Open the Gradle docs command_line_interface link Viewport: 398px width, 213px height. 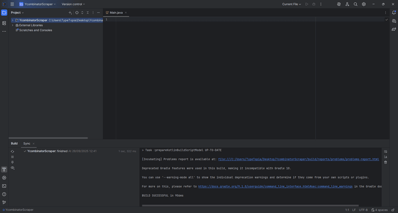click(275, 186)
